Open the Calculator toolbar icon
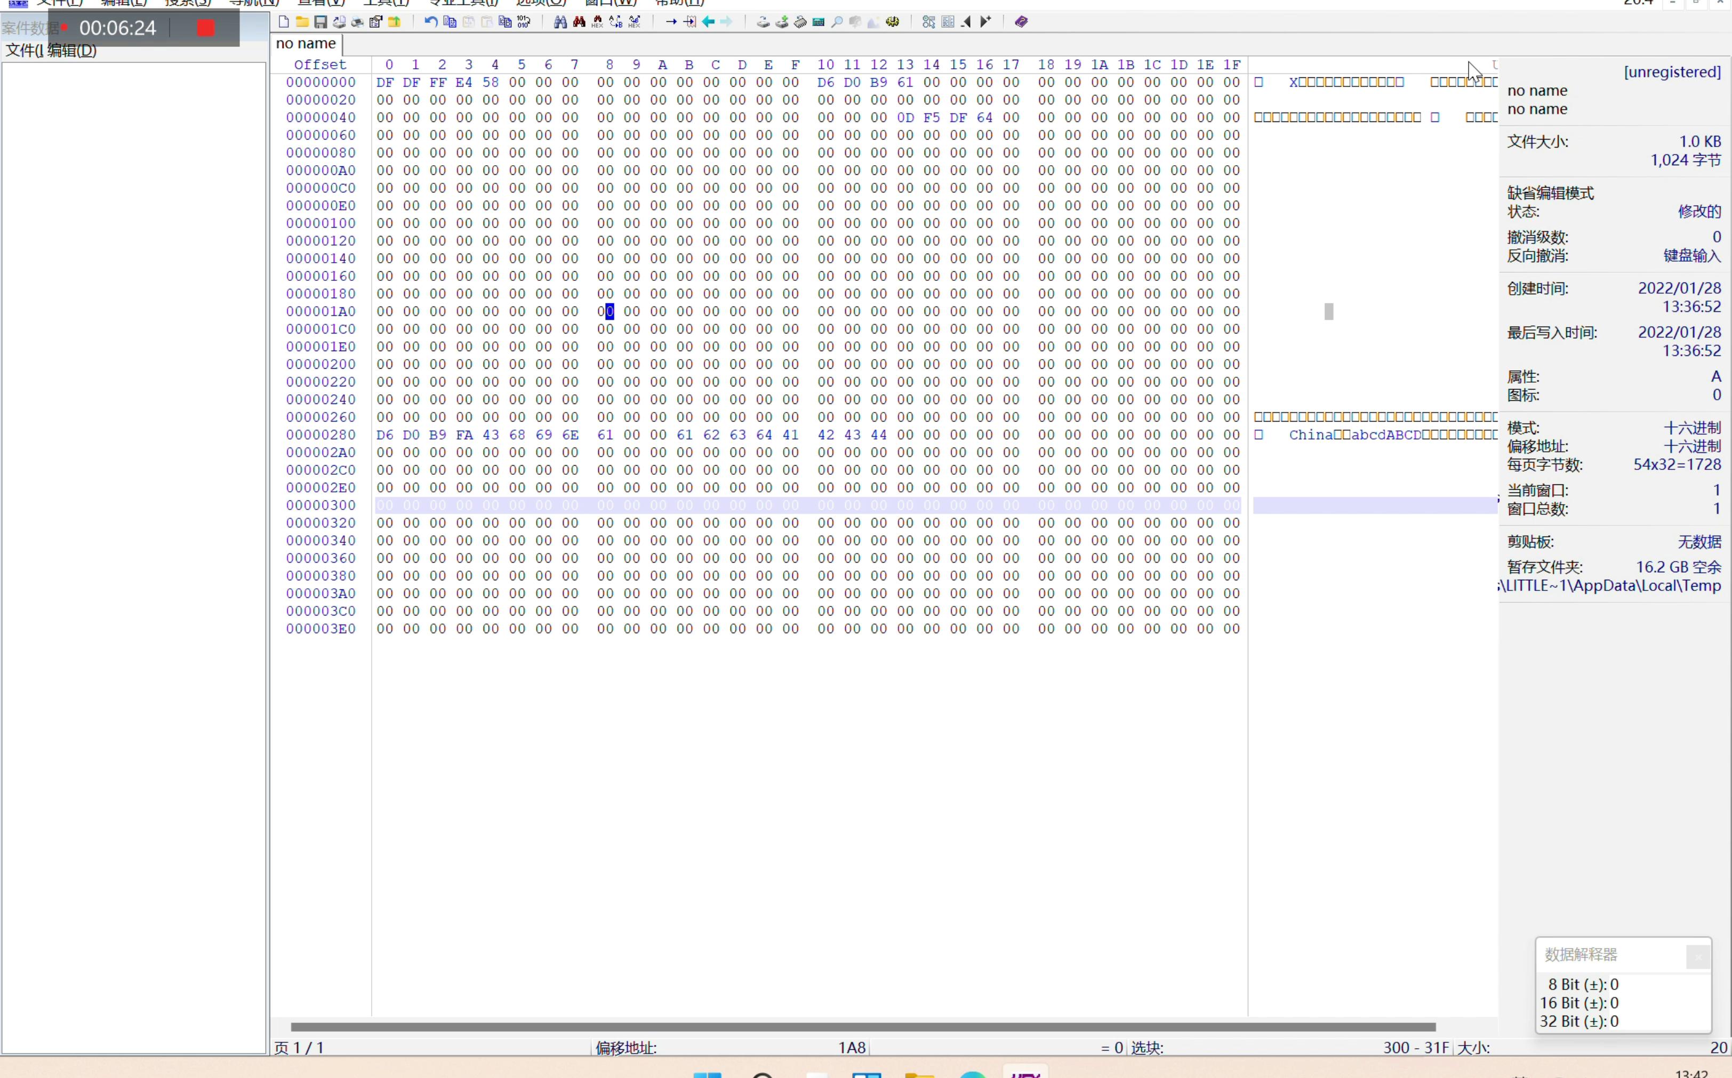 818,22
